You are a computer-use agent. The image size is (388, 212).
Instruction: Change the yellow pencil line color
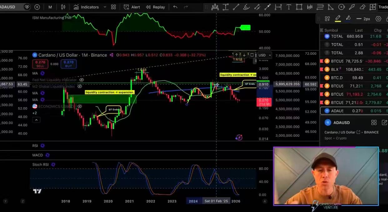tap(338, 19)
